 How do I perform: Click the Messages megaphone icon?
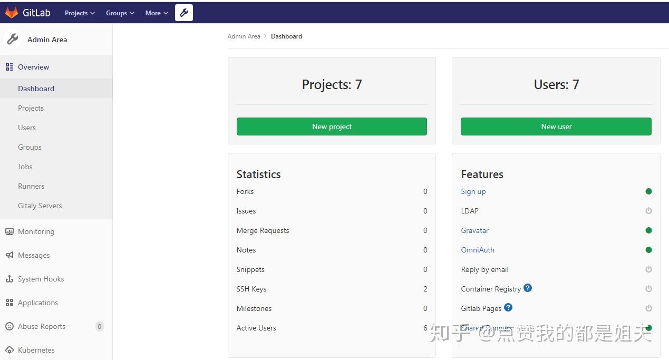point(9,255)
